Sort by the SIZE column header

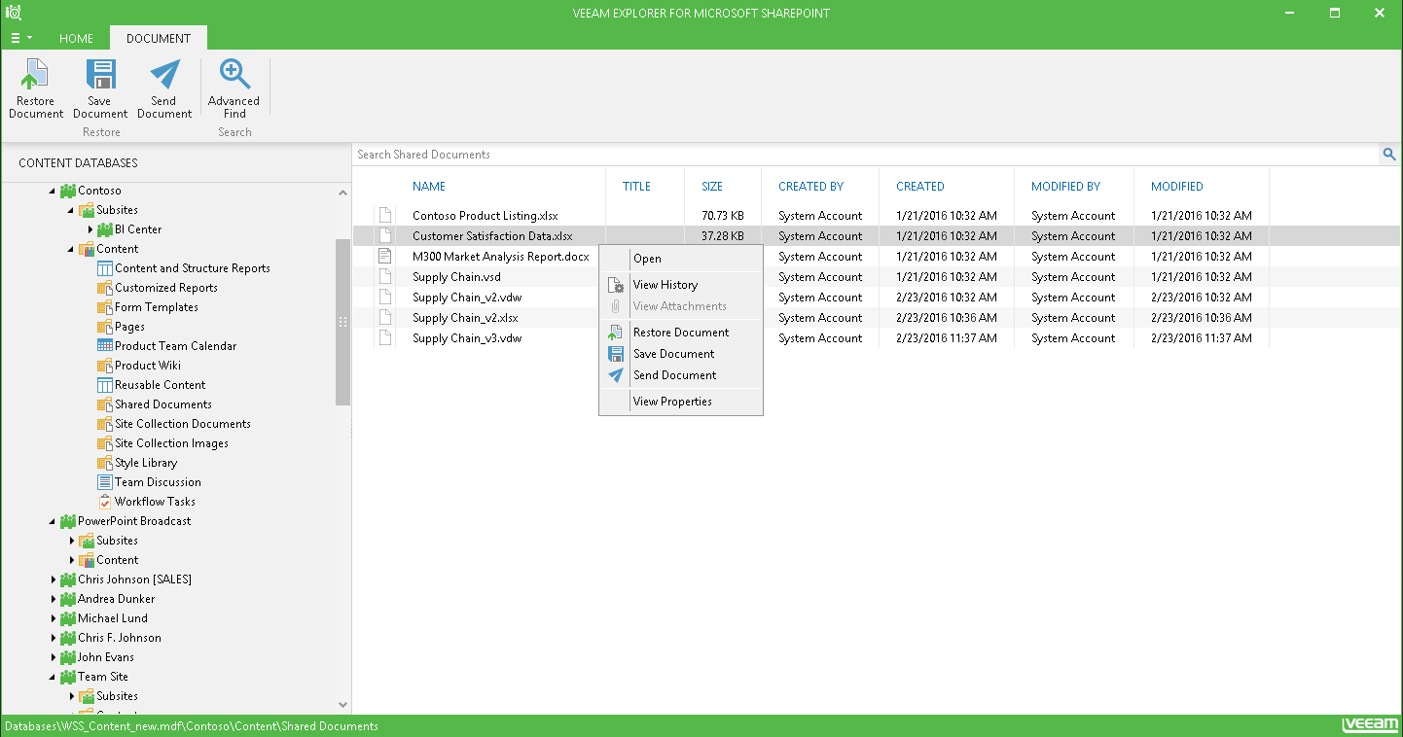(712, 187)
